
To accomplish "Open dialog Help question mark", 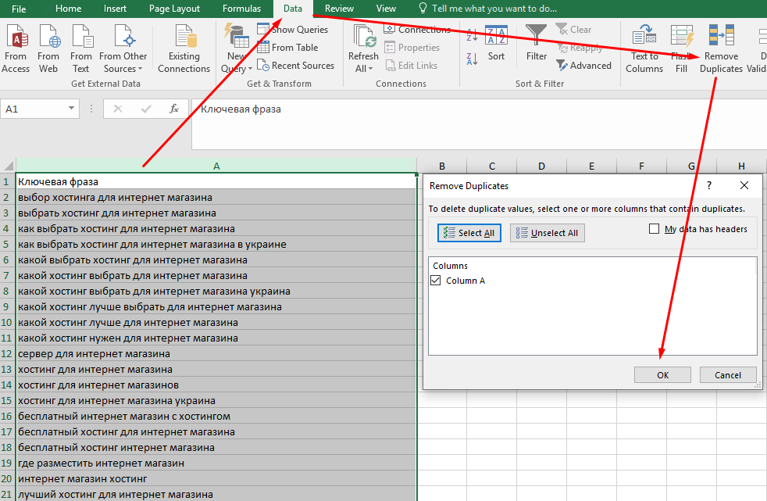I will click(708, 185).
